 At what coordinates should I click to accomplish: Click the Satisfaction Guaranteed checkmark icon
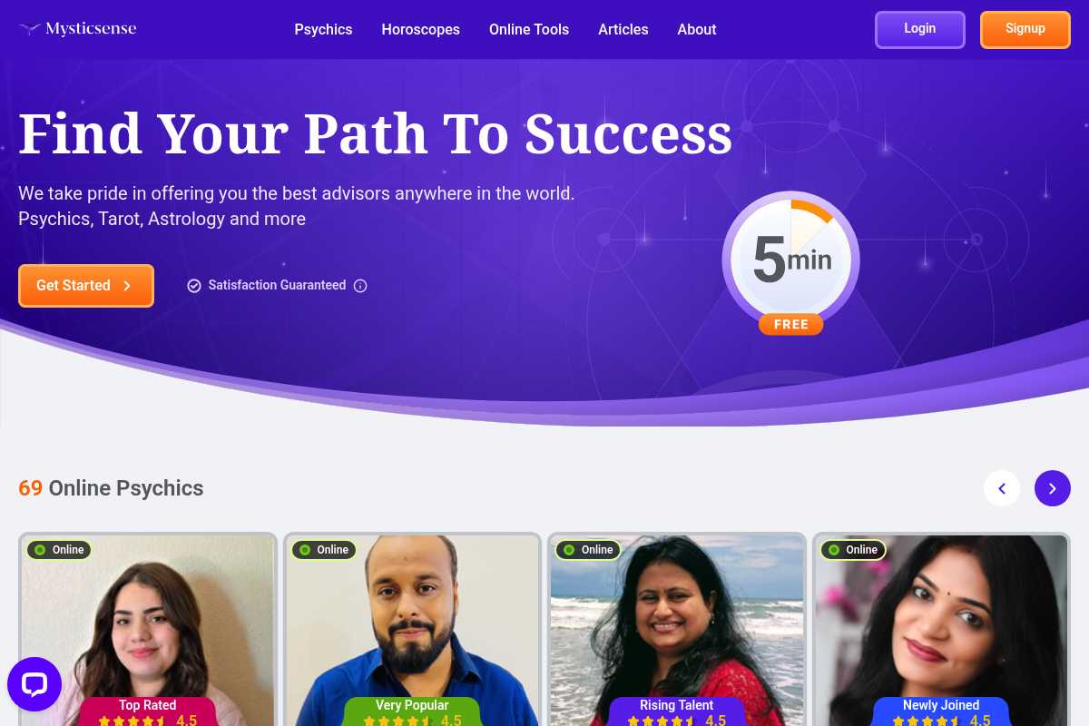(193, 286)
